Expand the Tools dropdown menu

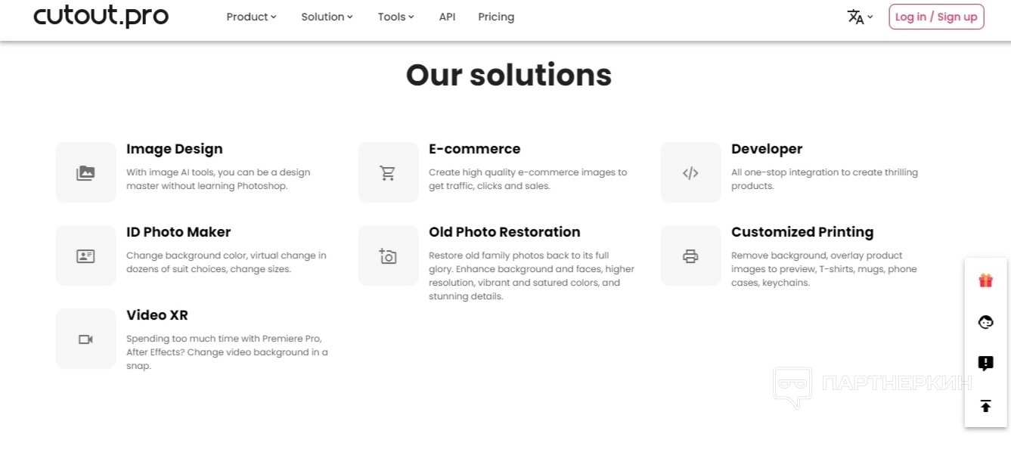click(395, 17)
